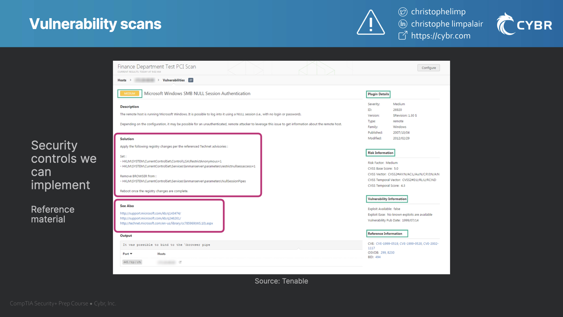Click the 445 / tcp / cifs port tag
The height and width of the screenshot is (317, 563).
(x=132, y=262)
